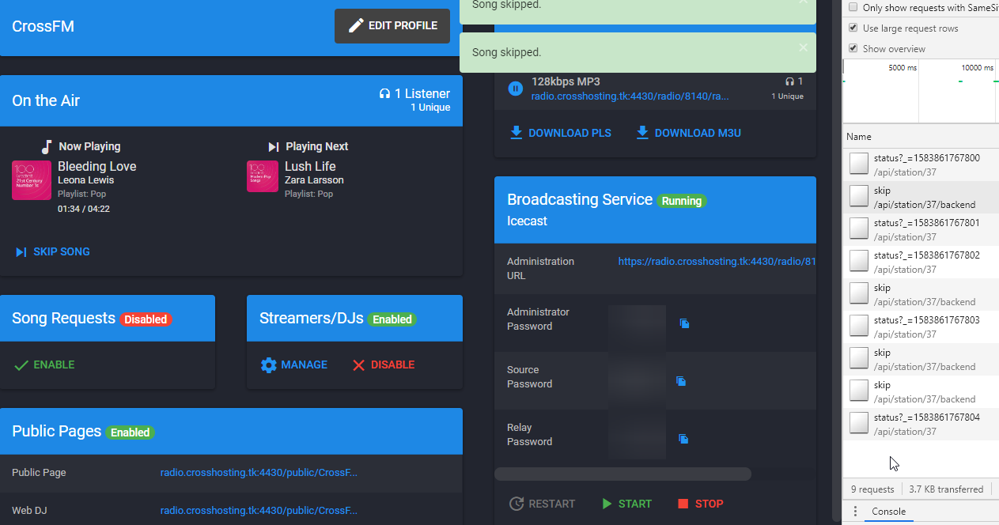Click the Running status badge
999x525 pixels.
pos(682,201)
